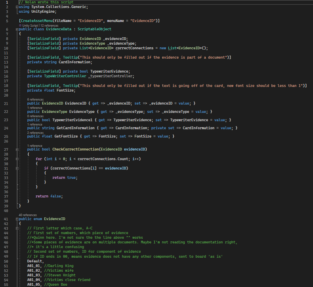Click the //Victims wife comment
This screenshot has height=287, width=313.
point(59,271)
